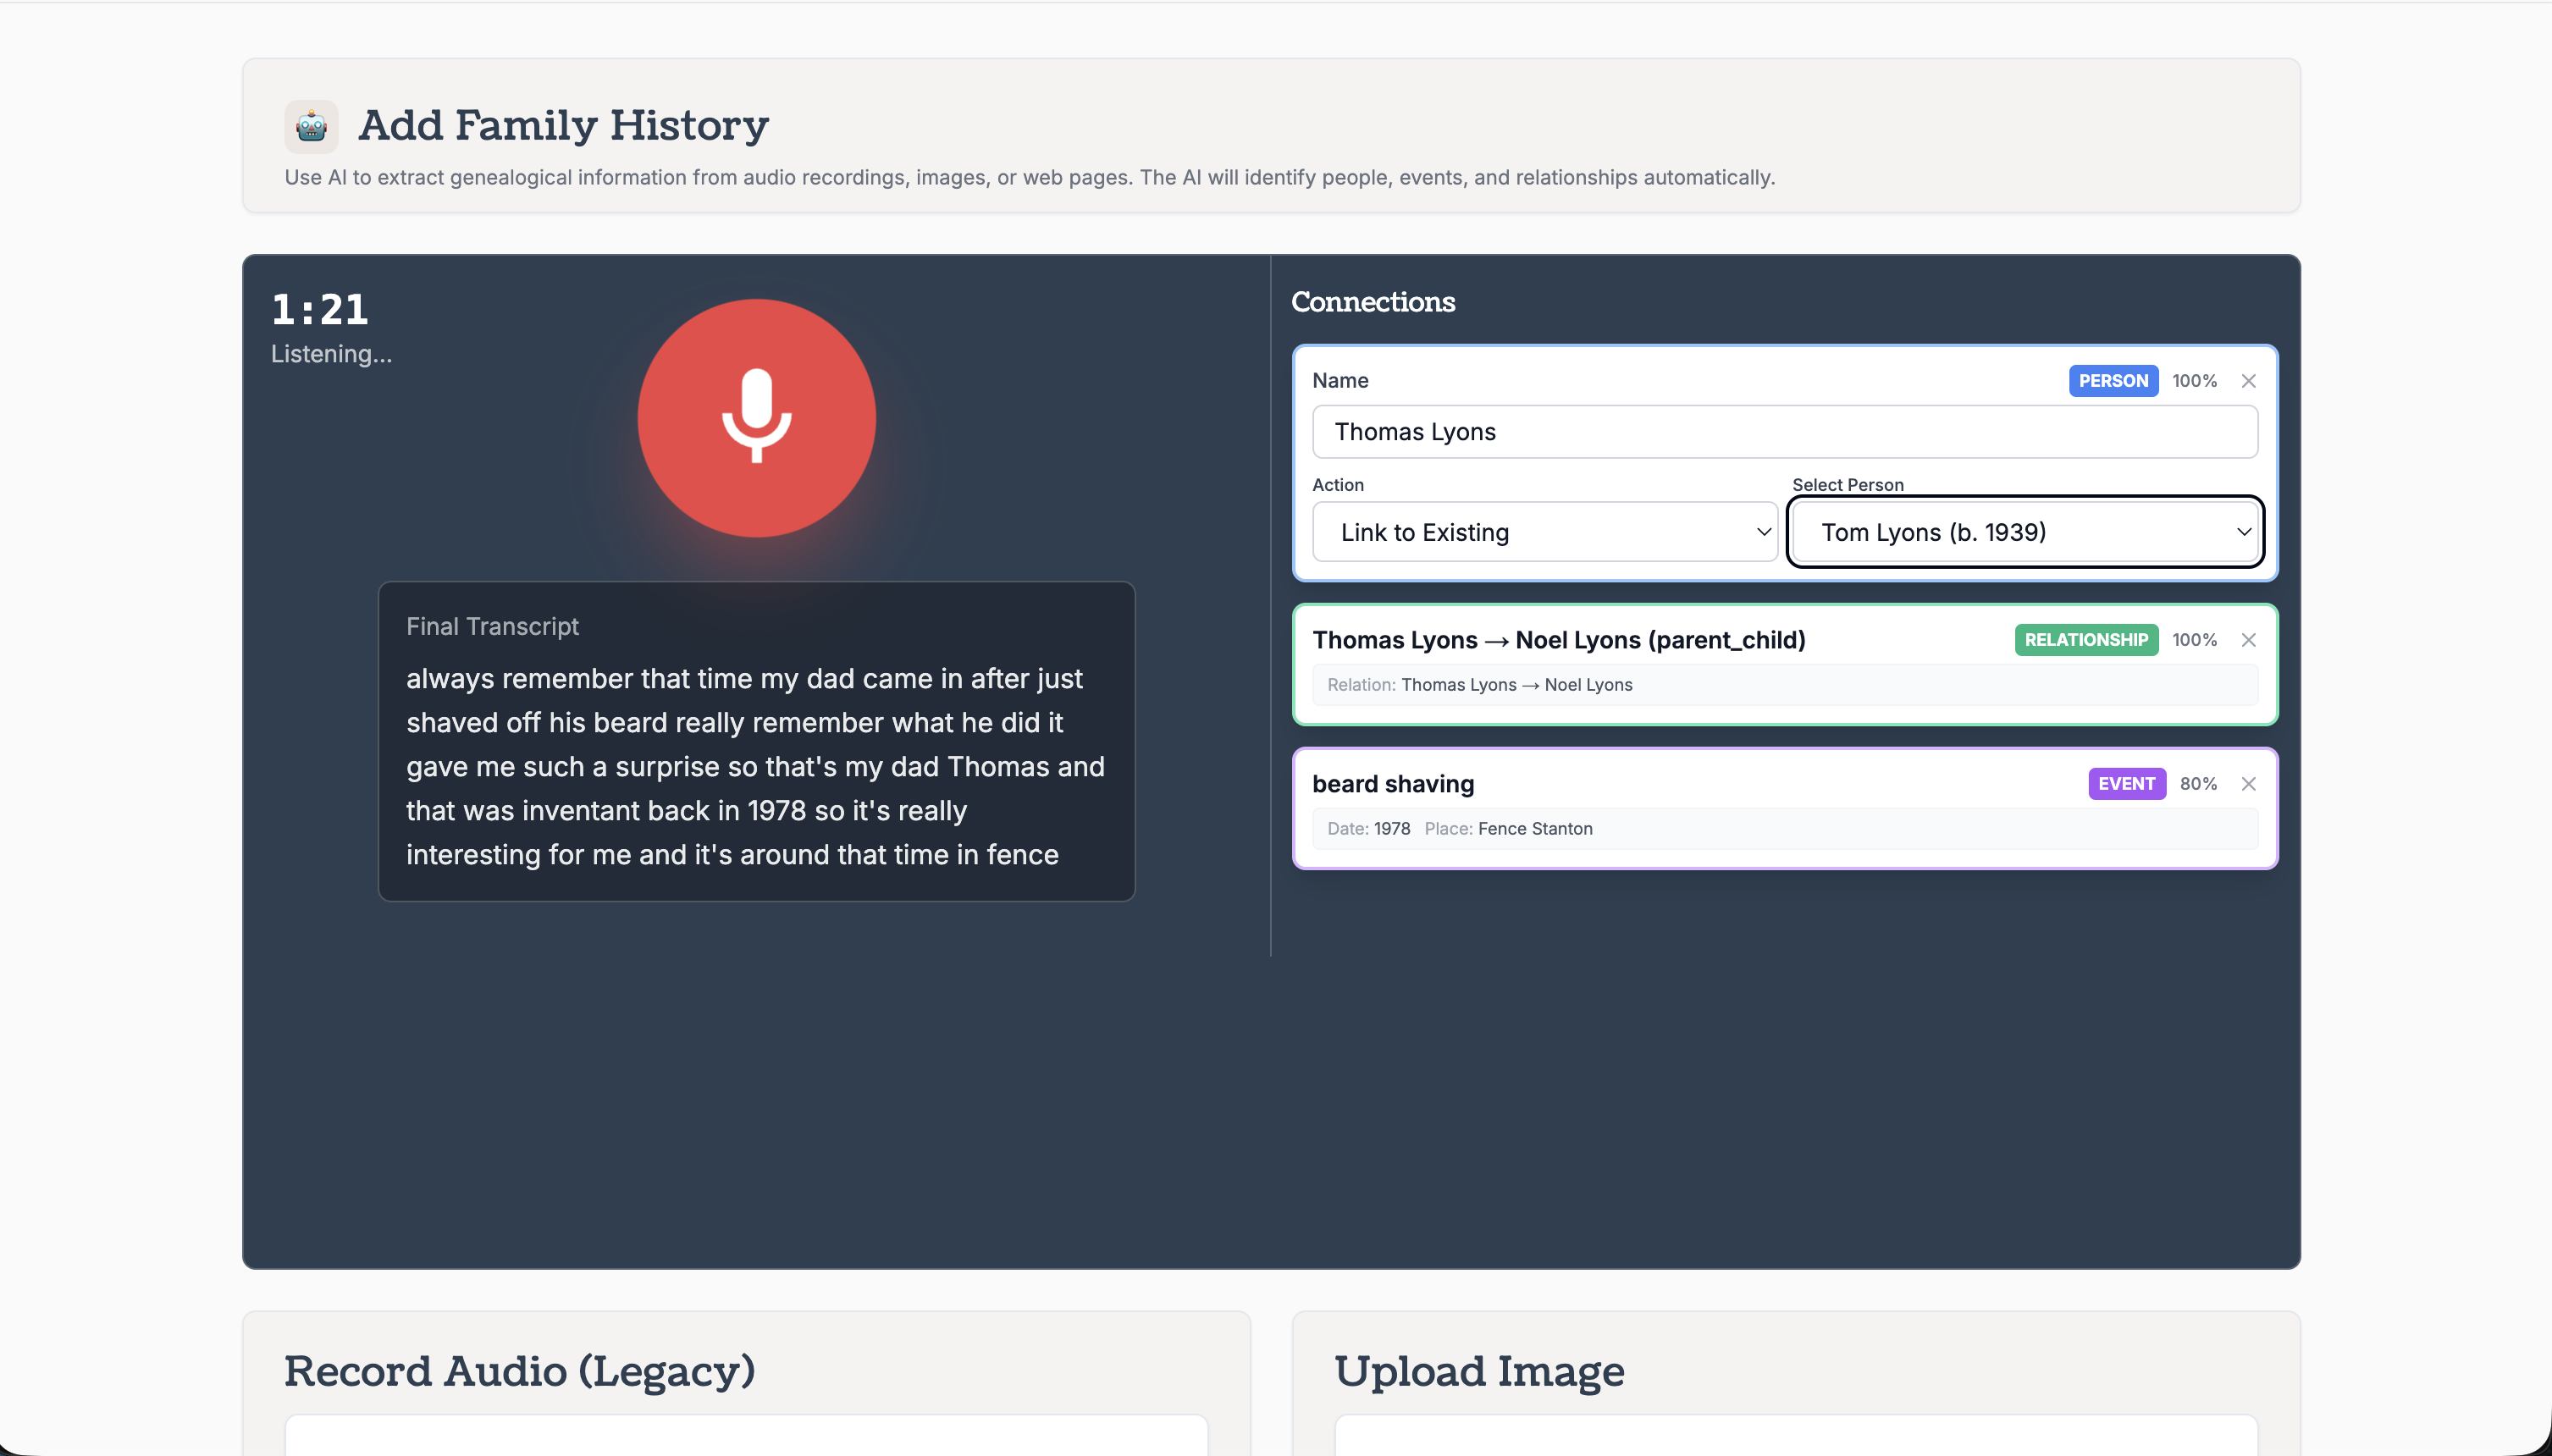Click the Thomas Lyons → Noel Lyons (parent_child) title
This screenshot has width=2552, height=1456.
(1559, 640)
